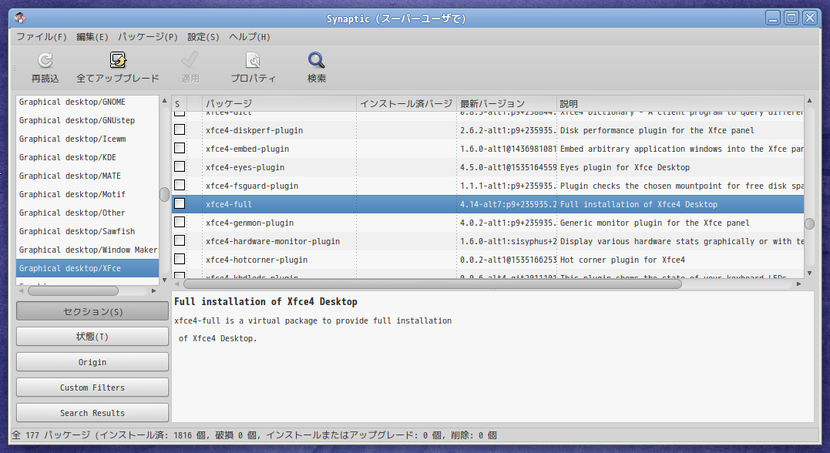The height and width of the screenshot is (453, 830).
Task: Open the パッケージ(P) menu
Action: click(x=148, y=36)
